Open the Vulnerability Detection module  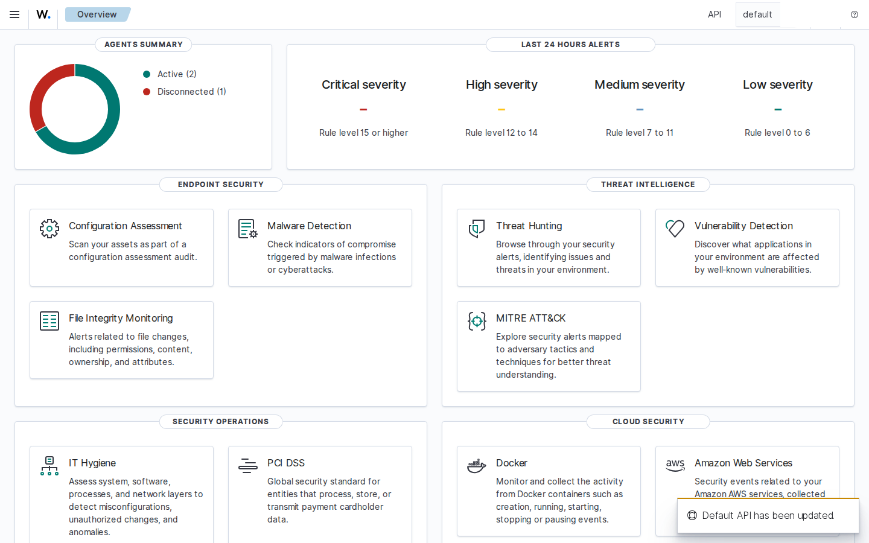[x=747, y=247]
